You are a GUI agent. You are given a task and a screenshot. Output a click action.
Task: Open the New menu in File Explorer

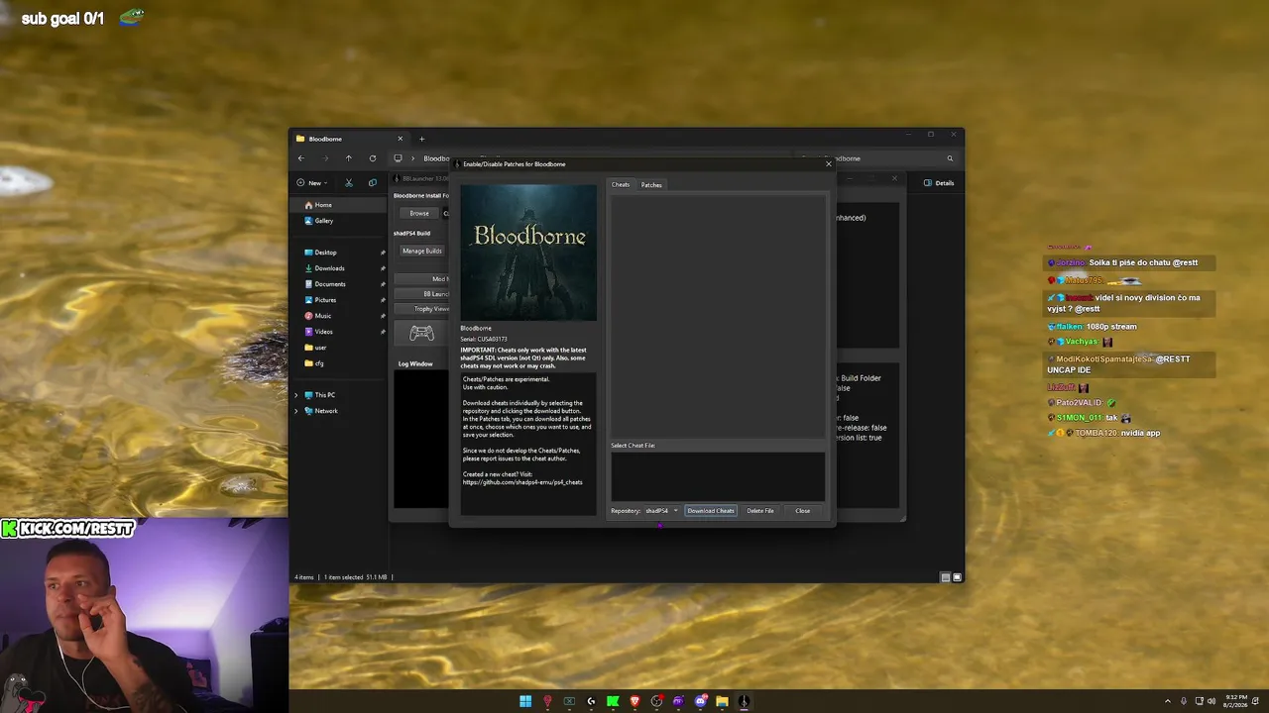[313, 183]
